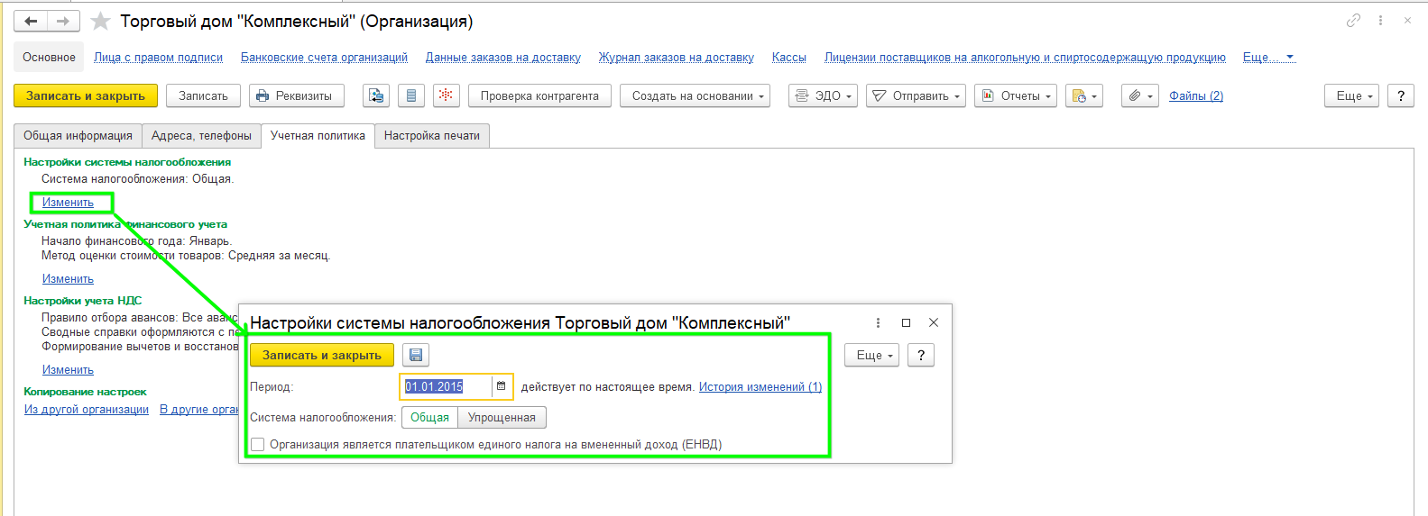This screenshot has width=1428, height=516.
Task: Open Данные заказов на доставку
Action: [x=503, y=57]
